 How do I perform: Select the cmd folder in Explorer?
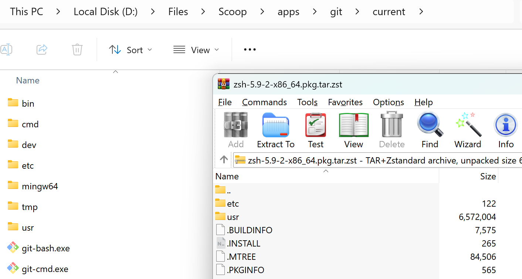23,124
